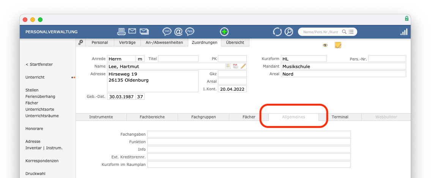432x178 pixels.
Task: Select the Zuordnungen tab
Action: [205, 42]
